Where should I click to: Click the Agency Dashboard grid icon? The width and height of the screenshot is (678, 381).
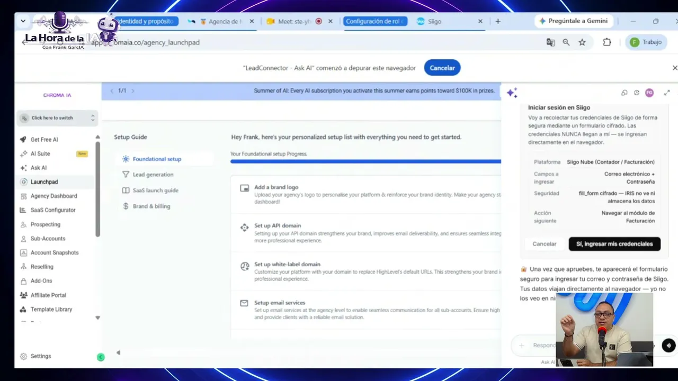pyautogui.click(x=23, y=196)
